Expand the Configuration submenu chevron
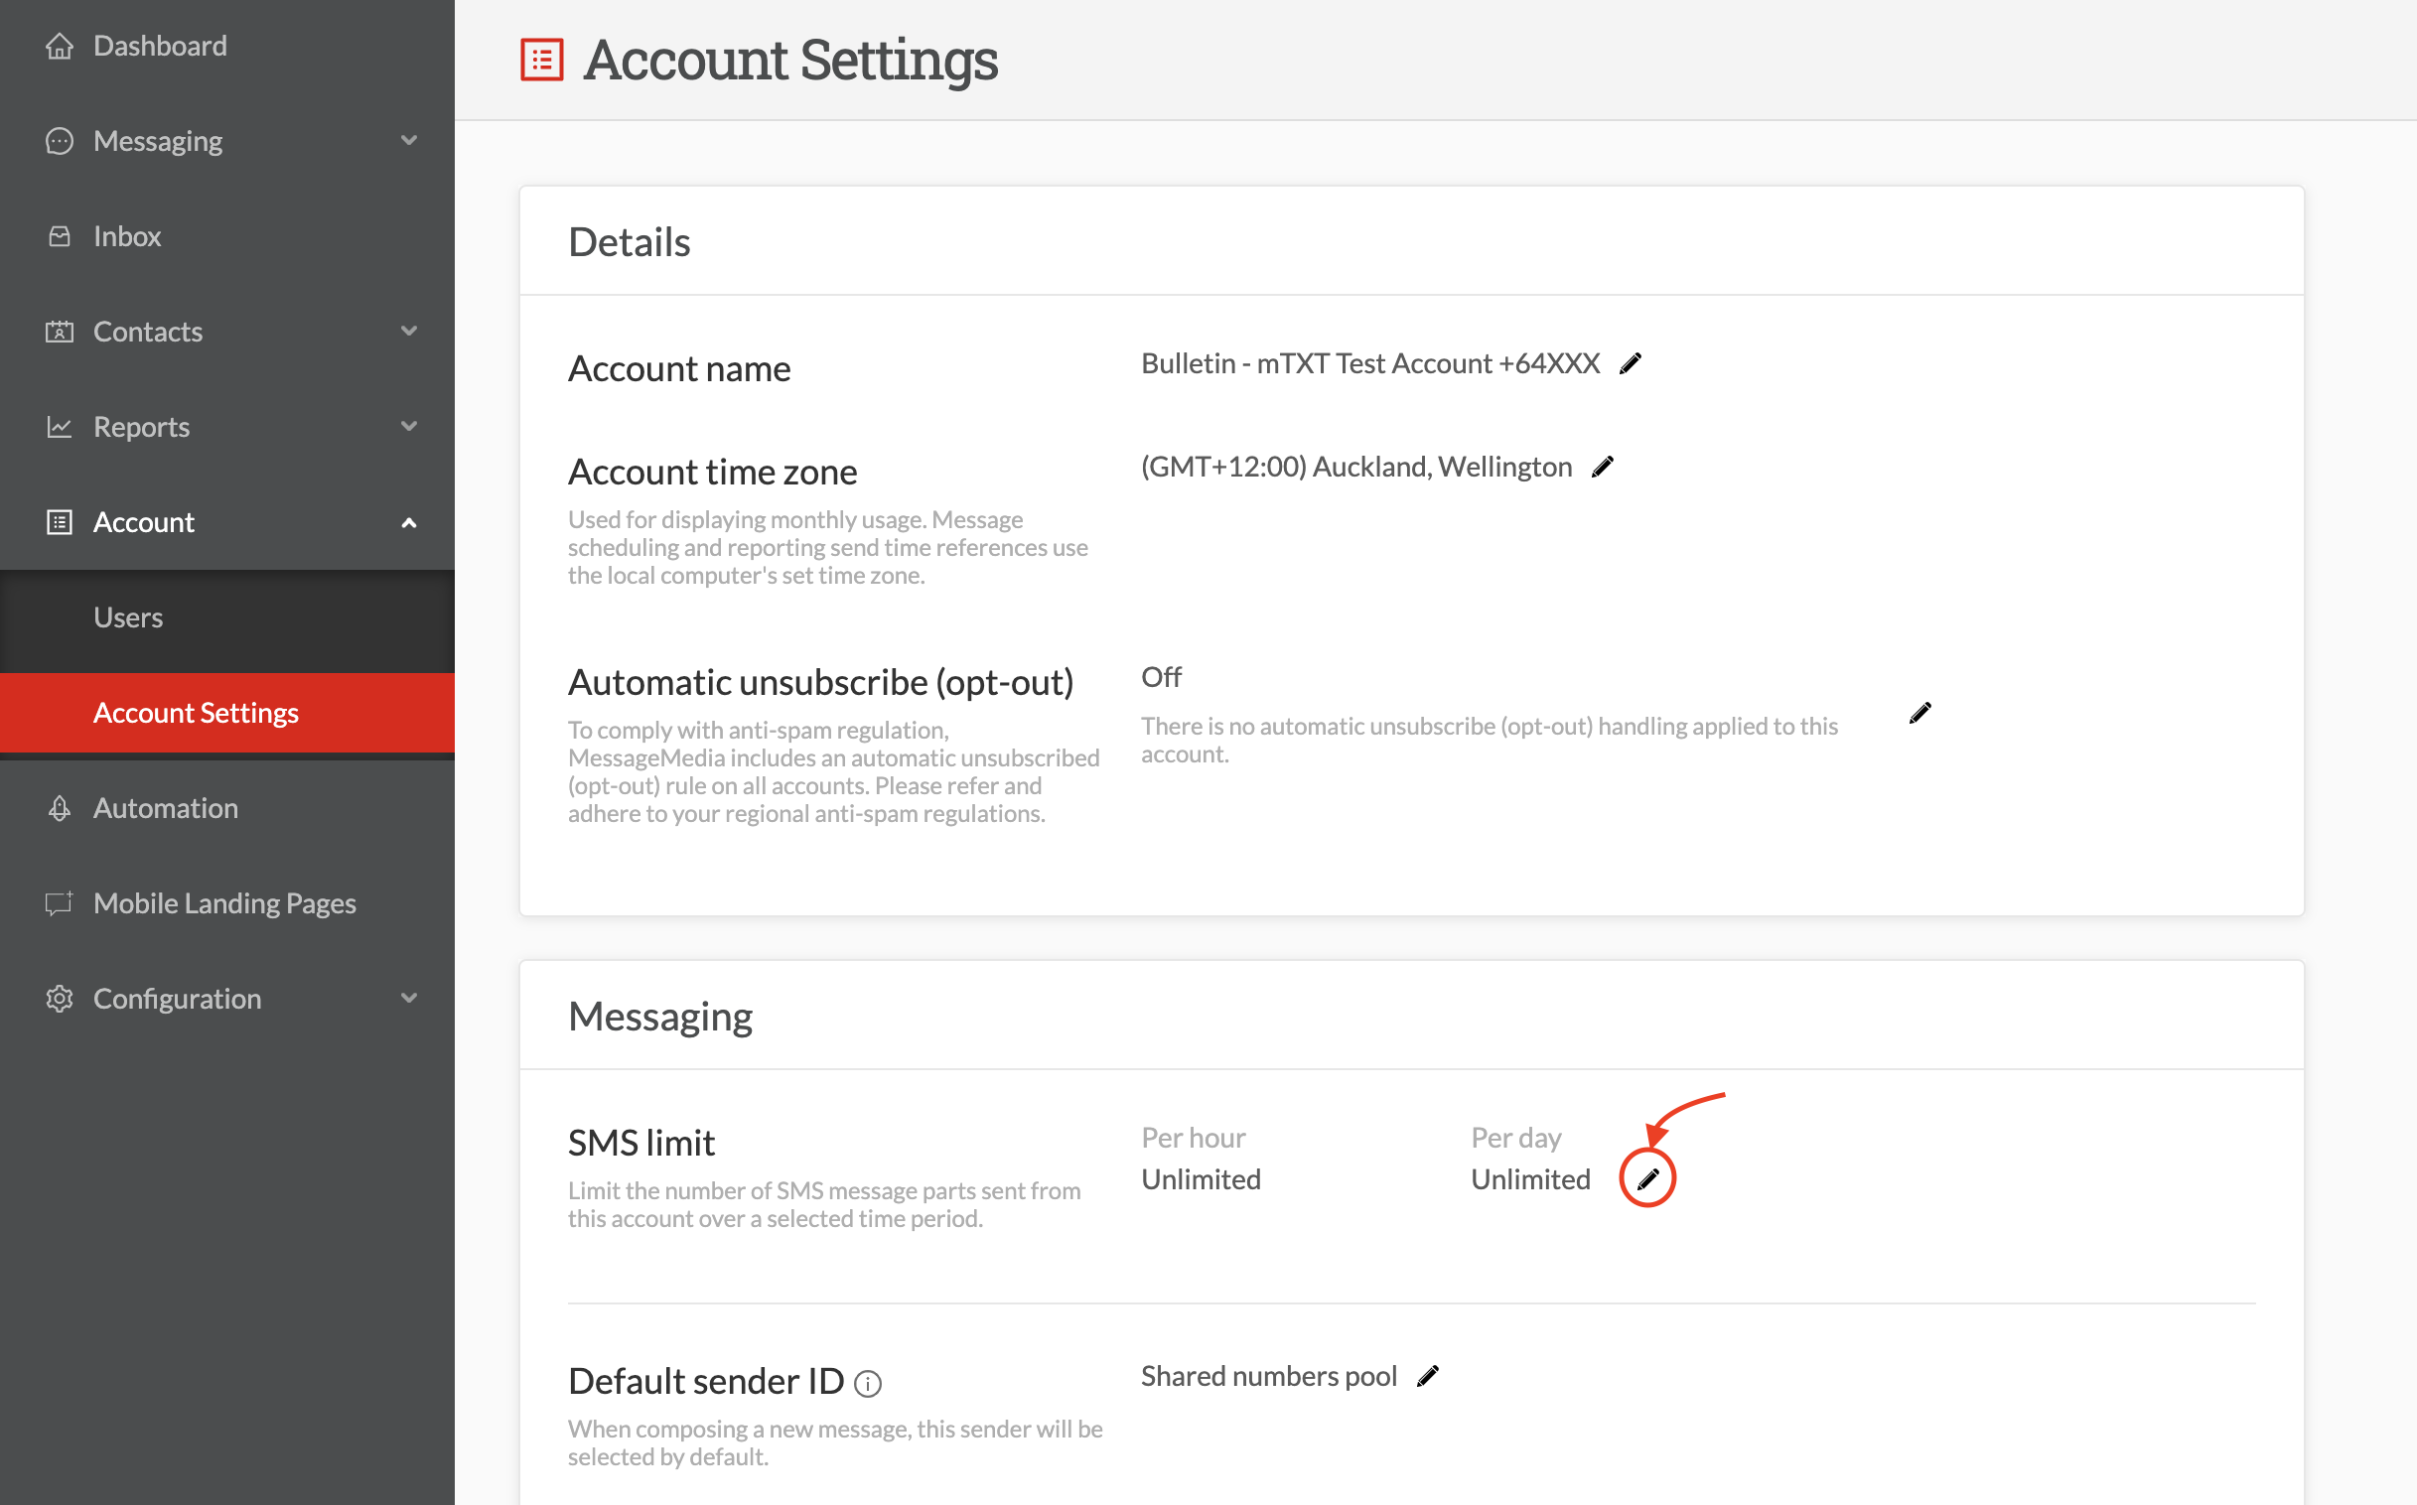2417x1505 pixels. point(408,999)
